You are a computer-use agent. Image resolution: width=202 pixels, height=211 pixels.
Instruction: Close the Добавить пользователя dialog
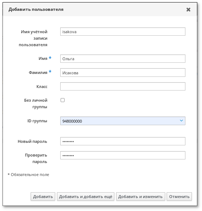(188, 9)
